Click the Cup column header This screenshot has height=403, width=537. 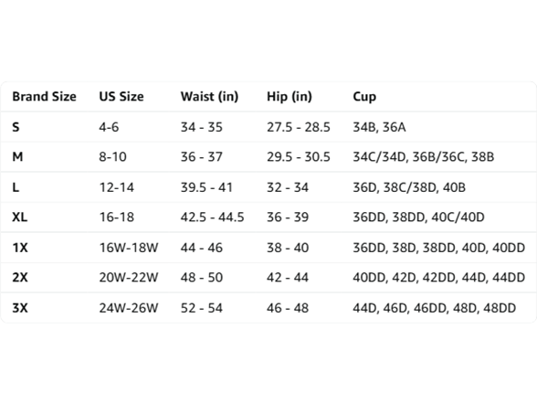[x=364, y=97]
